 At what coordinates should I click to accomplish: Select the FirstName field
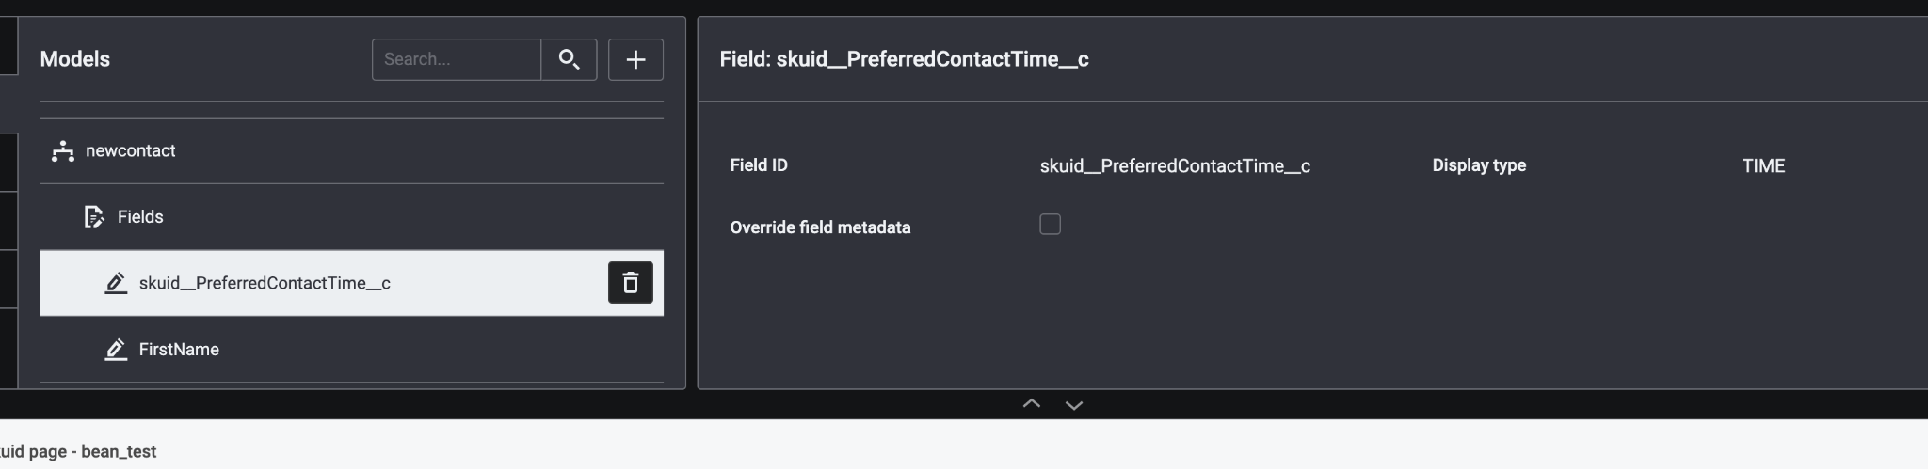[x=179, y=350]
